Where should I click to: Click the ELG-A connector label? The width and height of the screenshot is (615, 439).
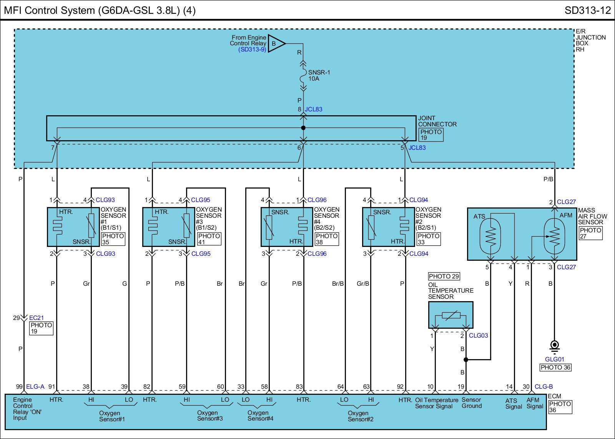pyautogui.click(x=35, y=387)
